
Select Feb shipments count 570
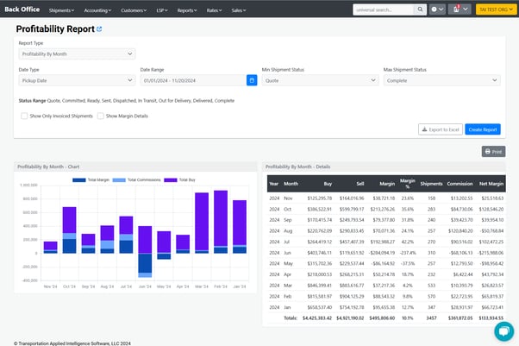click(431, 296)
